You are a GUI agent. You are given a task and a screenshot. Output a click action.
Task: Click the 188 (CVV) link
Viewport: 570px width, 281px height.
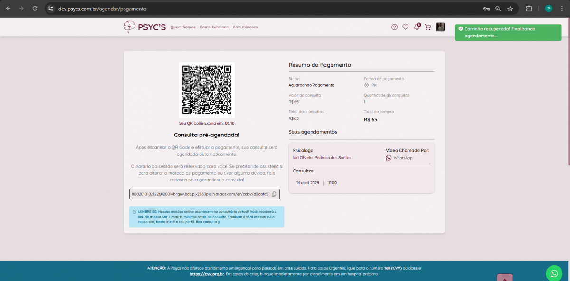[393, 268]
